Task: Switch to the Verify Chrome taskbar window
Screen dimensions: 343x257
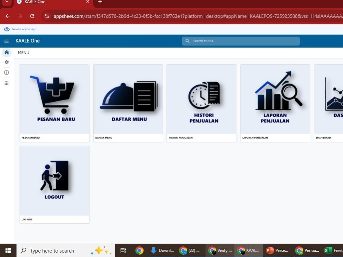Action: [x=220, y=250]
